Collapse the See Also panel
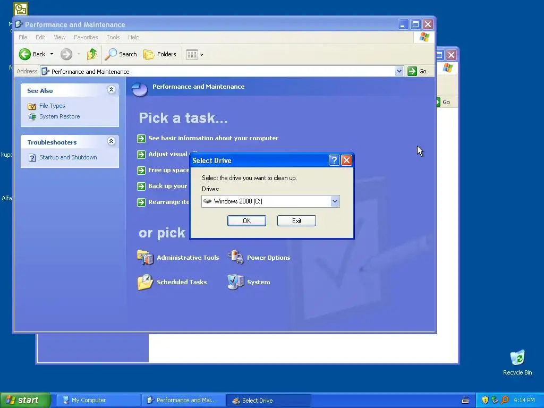This screenshot has height=408, width=544. [x=111, y=89]
